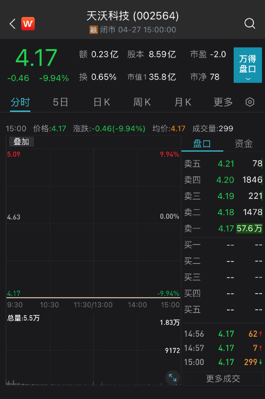The width and height of the screenshot is (265, 399).
Task: Open chart settings hexagon icon
Action: (250, 102)
